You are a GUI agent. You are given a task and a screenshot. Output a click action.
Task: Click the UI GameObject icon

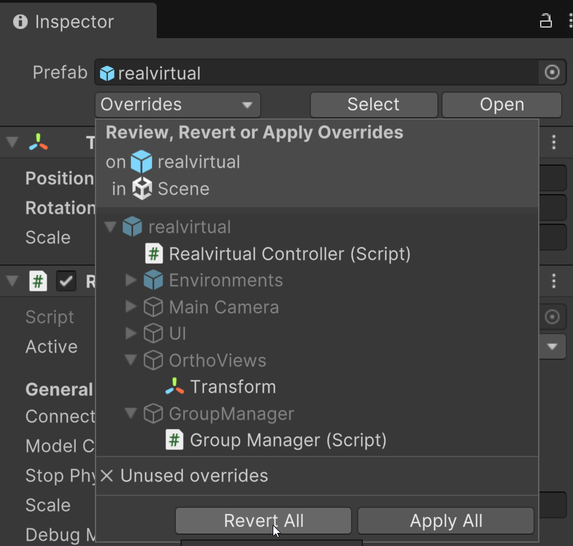(x=153, y=334)
